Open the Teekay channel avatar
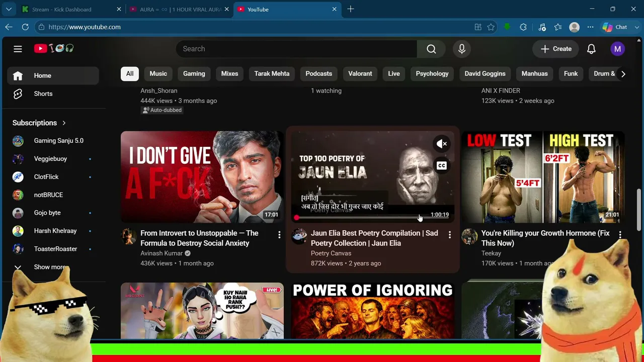Image resolution: width=644 pixels, height=362 pixels. coord(469,236)
